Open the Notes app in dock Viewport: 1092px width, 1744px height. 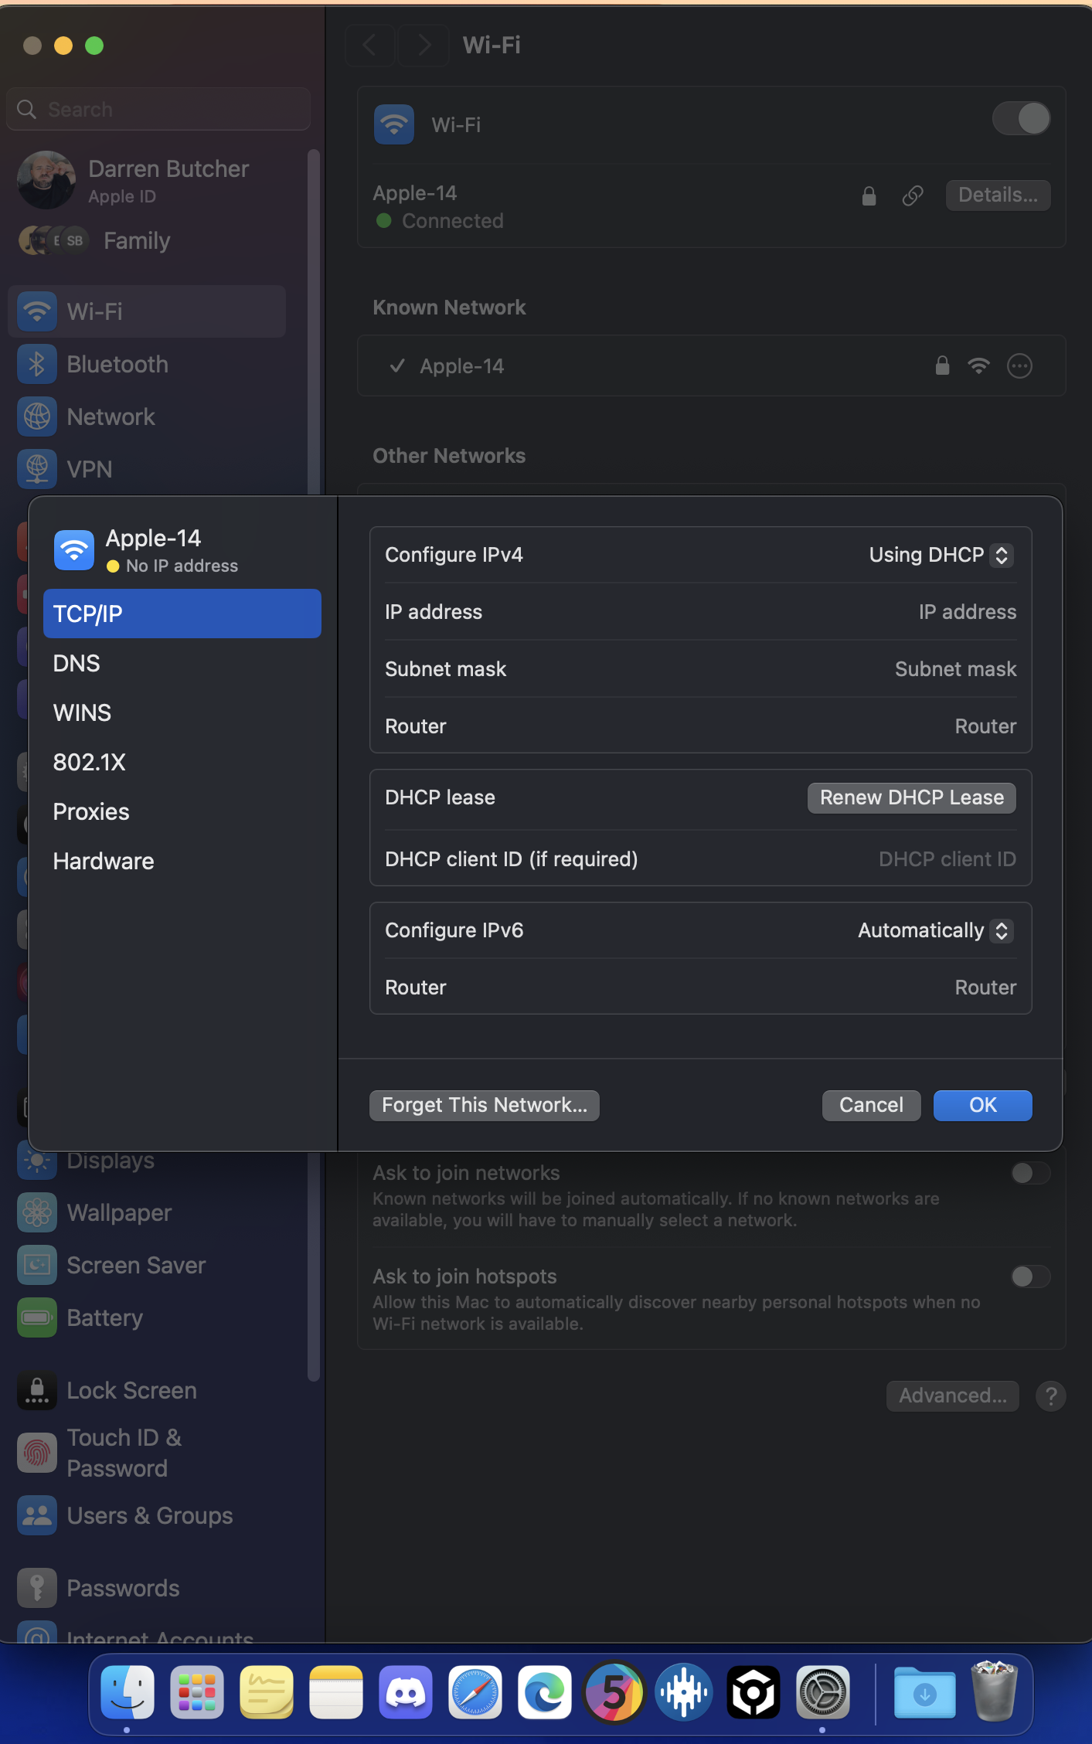click(x=336, y=1692)
